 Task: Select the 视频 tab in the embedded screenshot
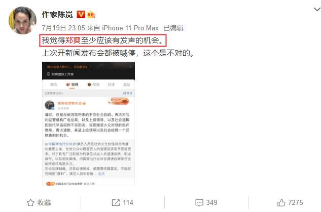(x=93, y=84)
